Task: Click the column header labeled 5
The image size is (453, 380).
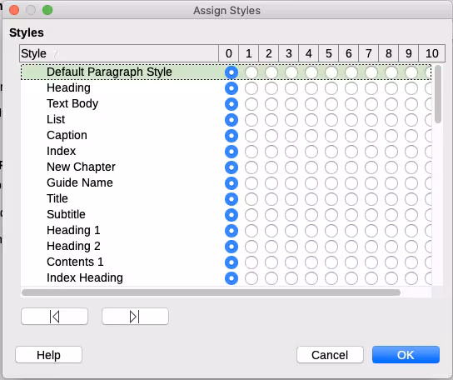Action: pos(328,53)
